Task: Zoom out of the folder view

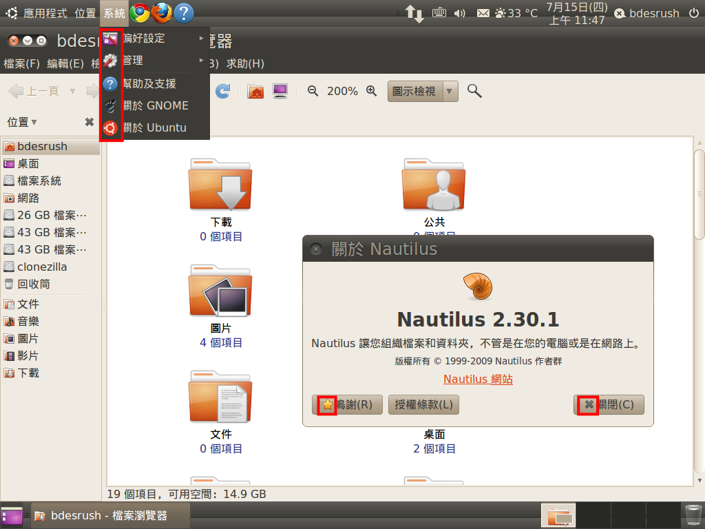Action: point(313,92)
